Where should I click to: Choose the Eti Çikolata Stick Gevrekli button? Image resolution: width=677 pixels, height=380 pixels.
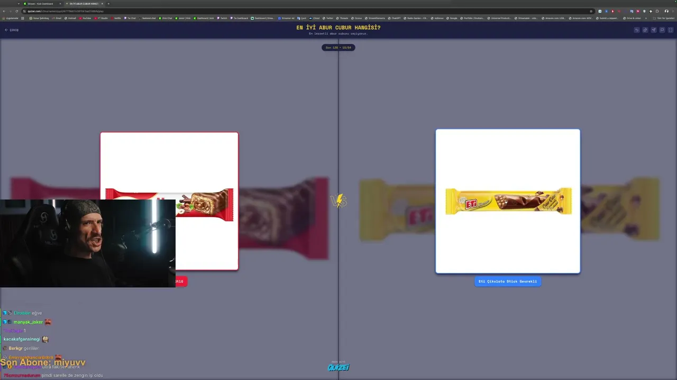point(508,281)
